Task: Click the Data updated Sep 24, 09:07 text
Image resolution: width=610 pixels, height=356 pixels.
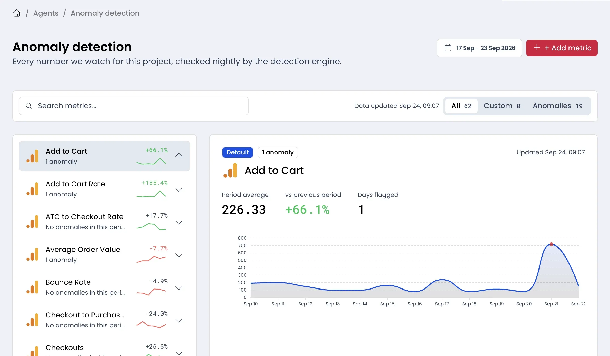Action: click(396, 106)
